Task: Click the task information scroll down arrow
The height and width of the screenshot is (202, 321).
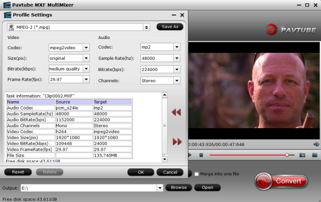Action: click(x=164, y=159)
